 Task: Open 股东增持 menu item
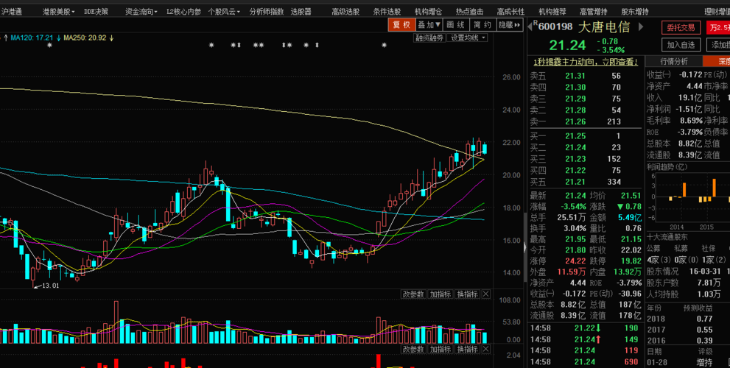pyautogui.click(x=635, y=12)
